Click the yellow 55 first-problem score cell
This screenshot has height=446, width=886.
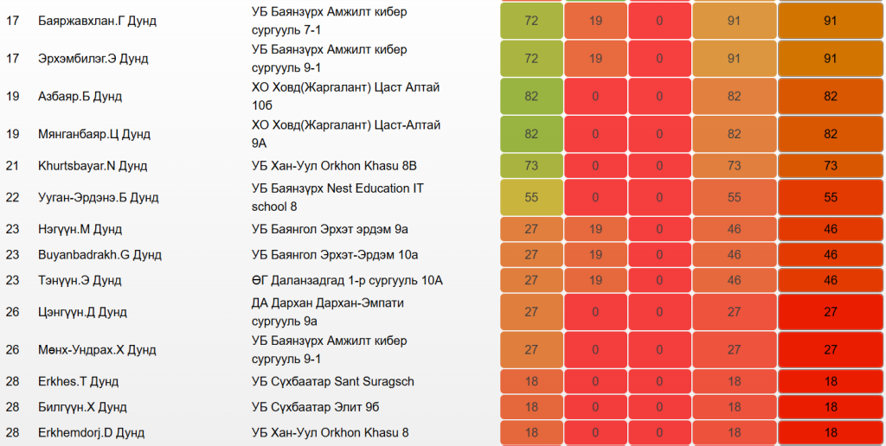pos(531,198)
